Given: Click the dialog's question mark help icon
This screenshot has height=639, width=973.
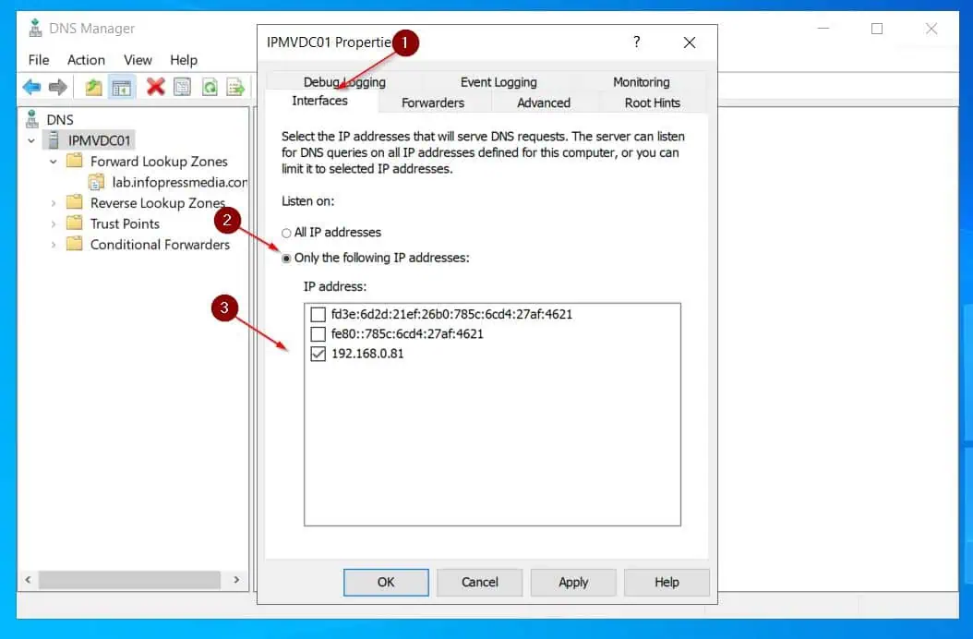Looking at the screenshot, I should (637, 42).
